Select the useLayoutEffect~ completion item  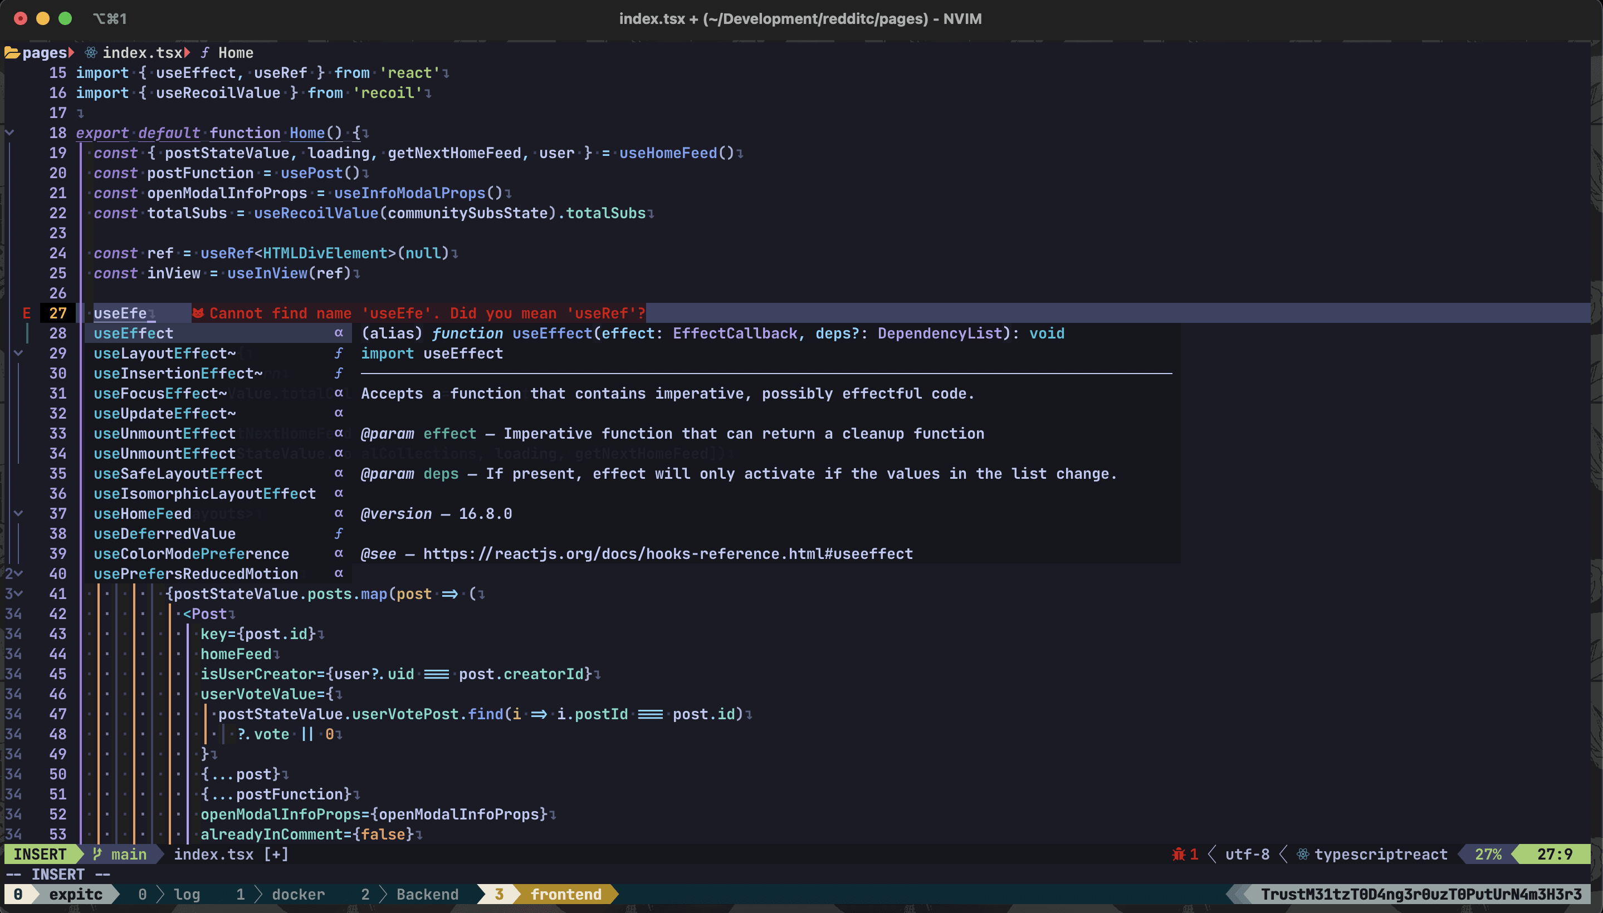pyautogui.click(x=218, y=353)
